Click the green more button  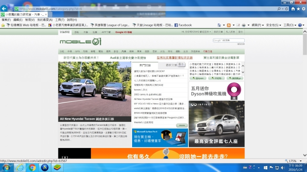tap(182, 125)
